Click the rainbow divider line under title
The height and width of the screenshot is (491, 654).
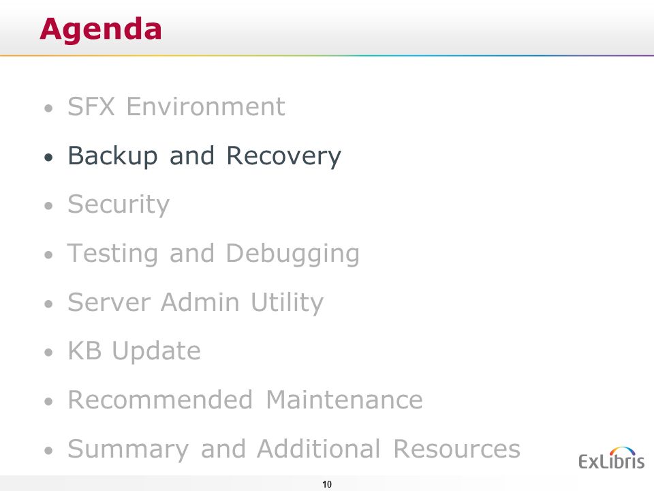tap(327, 55)
